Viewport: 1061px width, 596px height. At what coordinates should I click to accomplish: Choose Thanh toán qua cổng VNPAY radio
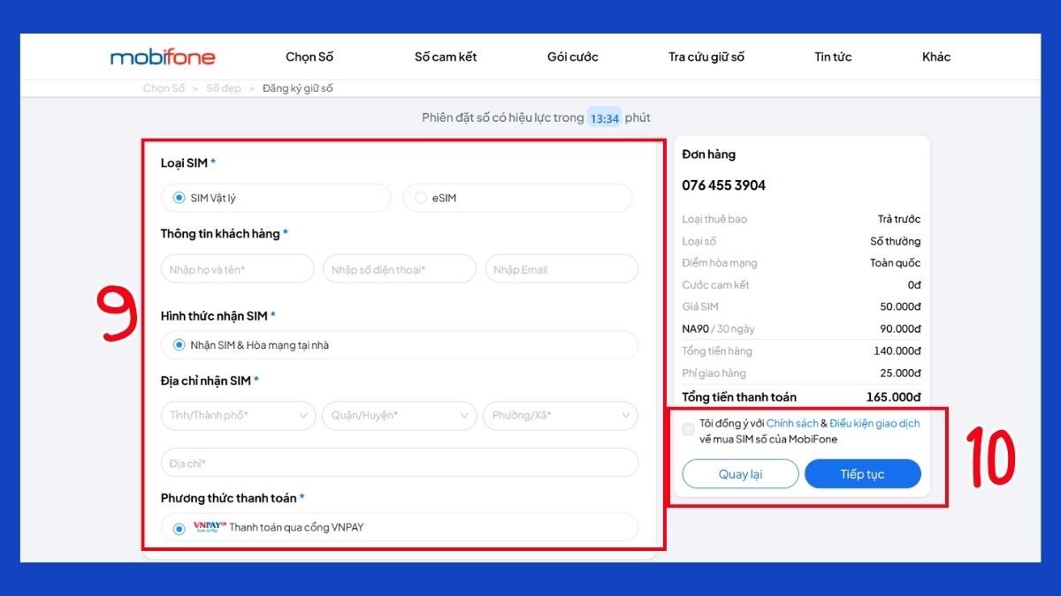pos(179,528)
